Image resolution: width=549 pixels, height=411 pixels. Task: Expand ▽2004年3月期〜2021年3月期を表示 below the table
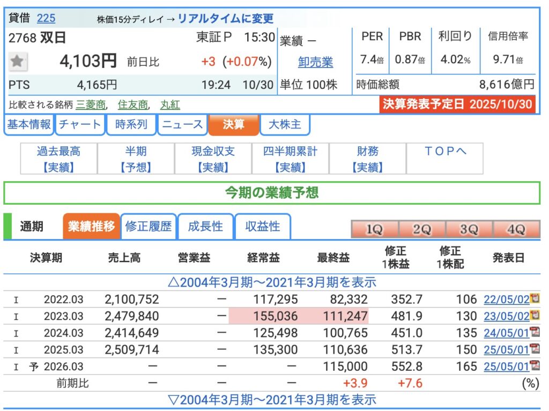tap(272, 399)
